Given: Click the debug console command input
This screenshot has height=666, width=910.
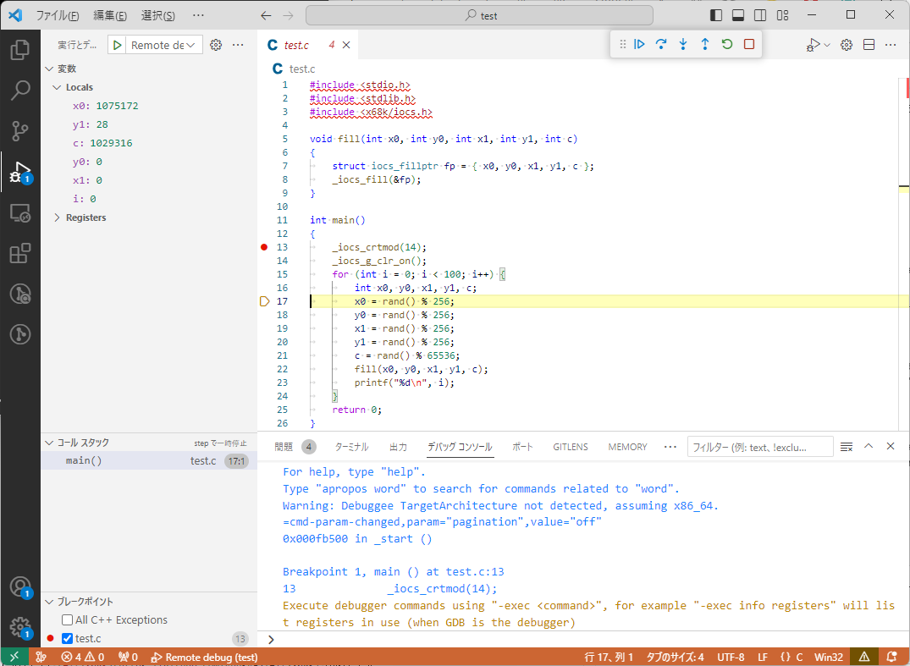Looking at the screenshot, I should (x=589, y=639).
